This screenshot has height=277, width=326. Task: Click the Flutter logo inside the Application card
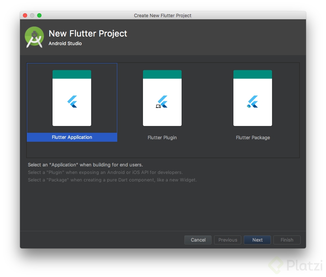tap(72, 102)
